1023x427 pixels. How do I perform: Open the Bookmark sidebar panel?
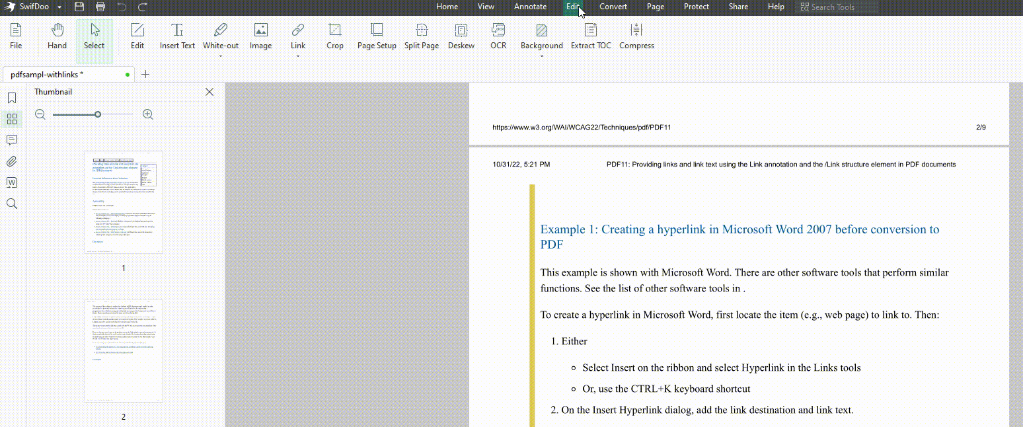pos(12,98)
